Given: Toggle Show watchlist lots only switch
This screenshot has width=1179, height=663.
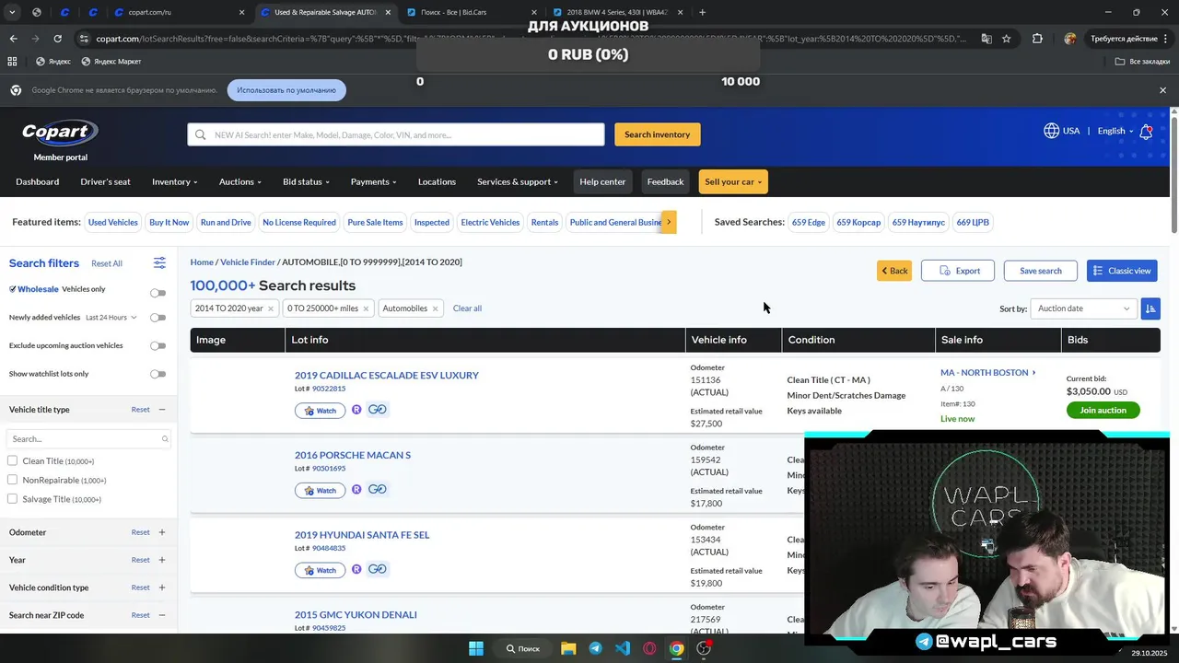Looking at the screenshot, I should [158, 374].
